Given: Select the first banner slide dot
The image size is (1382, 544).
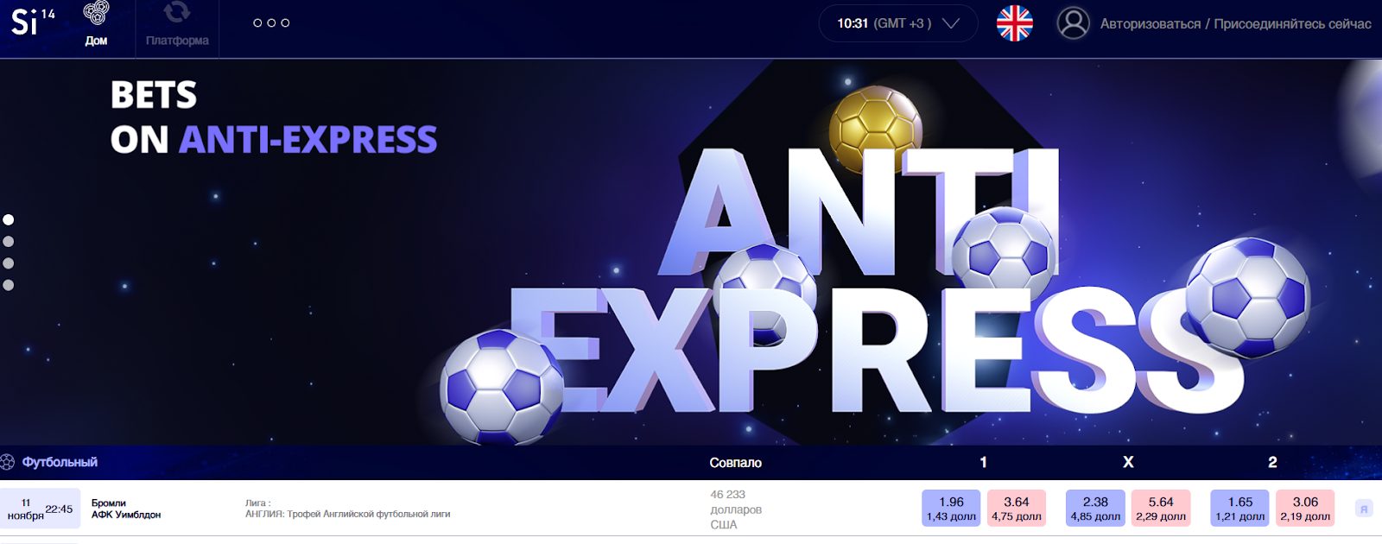Looking at the screenshot, I should click(9, 220).
